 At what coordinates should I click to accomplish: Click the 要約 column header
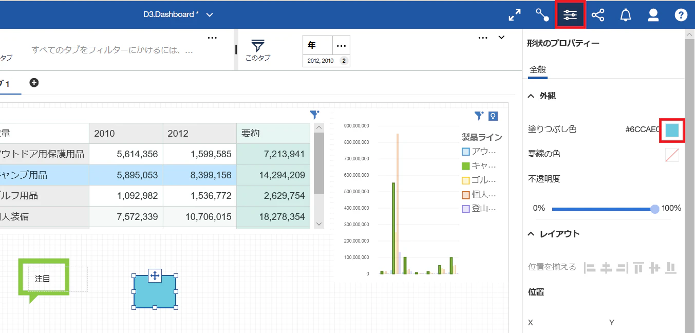pos(273,133)
